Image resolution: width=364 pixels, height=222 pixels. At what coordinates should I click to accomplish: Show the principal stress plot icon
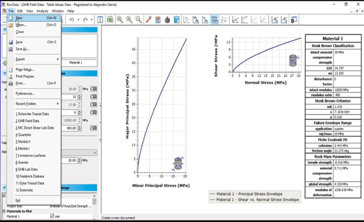click(186, 20)
